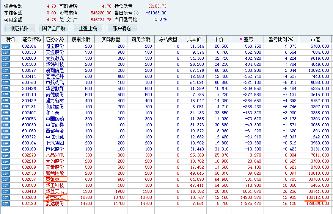Image resolution: width=333 pixels, height=214 pixels.
Task: Click 总资产 value 546224.78
Action: pyautogui.click(x=101, y=20)
